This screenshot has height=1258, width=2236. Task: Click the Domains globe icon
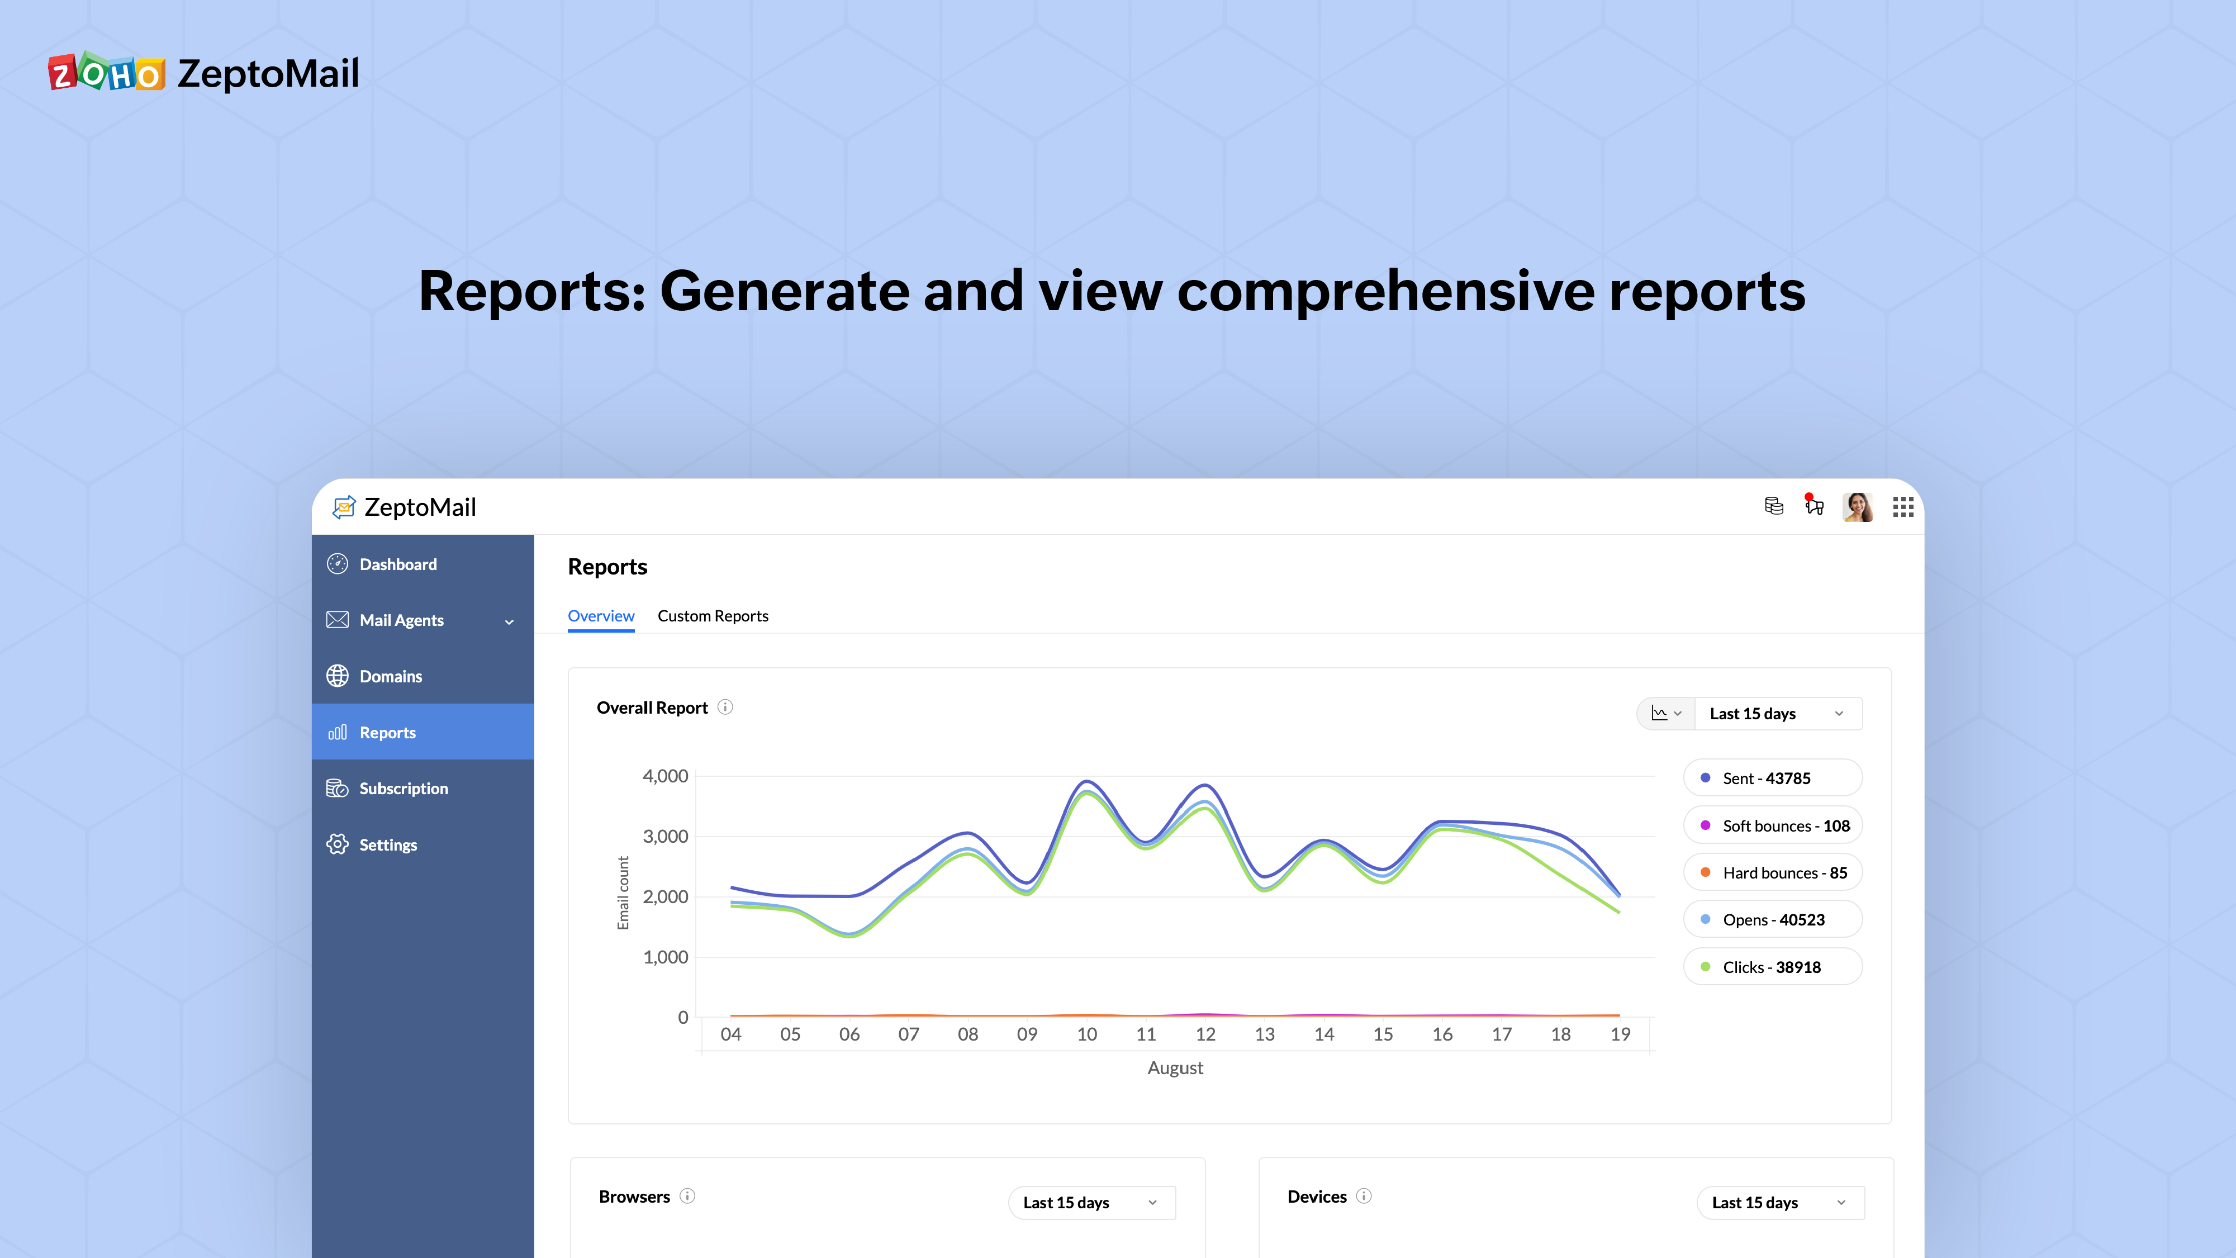coord(337,676)
